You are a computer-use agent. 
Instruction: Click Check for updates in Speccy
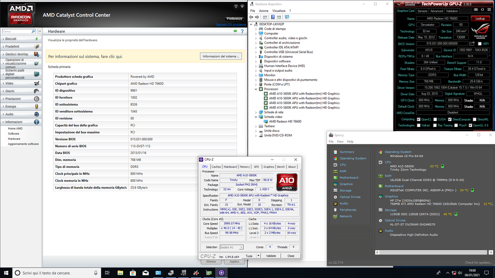479,263
